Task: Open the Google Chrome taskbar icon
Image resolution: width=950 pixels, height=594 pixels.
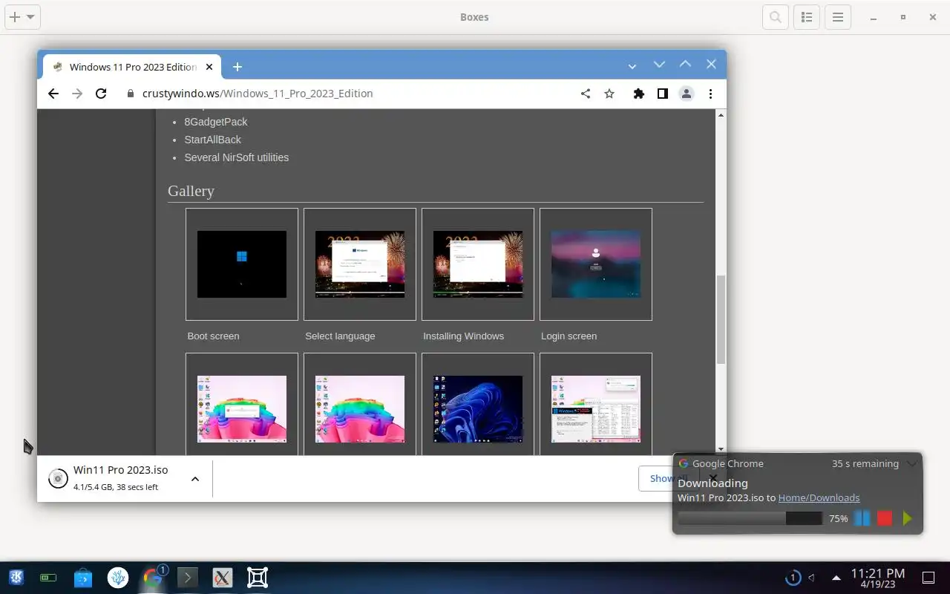Action: pos(154,577)
